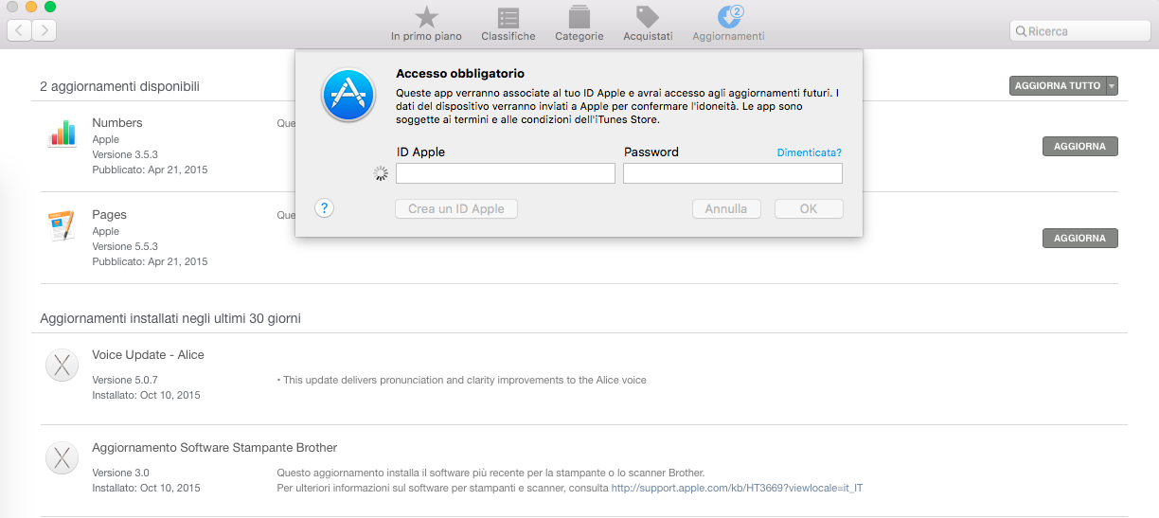This screenshot has height=518, width=1159.
Task: Click Versione 5.5.3 text under Pages
Action: (125, 246)
